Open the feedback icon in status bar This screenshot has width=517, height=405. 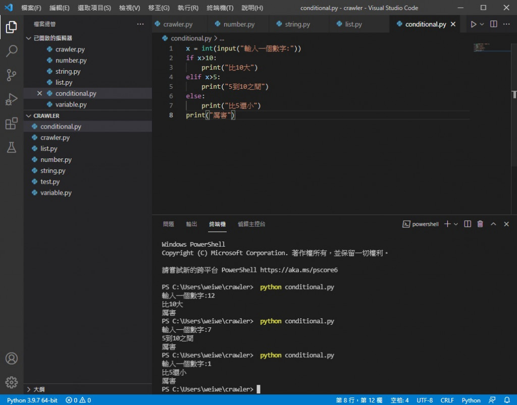(492, 400)
